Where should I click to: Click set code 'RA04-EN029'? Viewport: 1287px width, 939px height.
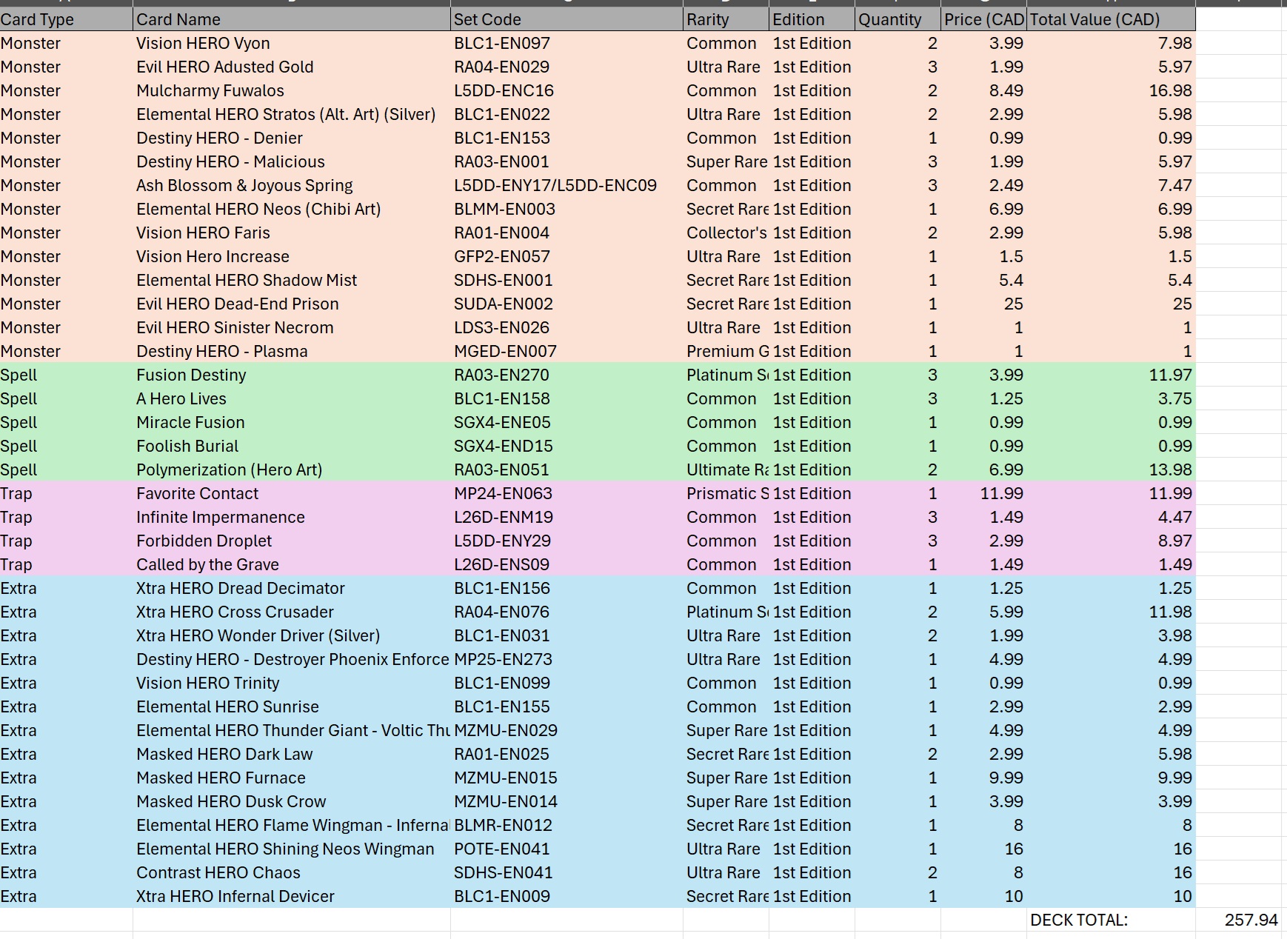pyautogui.click(x=566, y=67)
